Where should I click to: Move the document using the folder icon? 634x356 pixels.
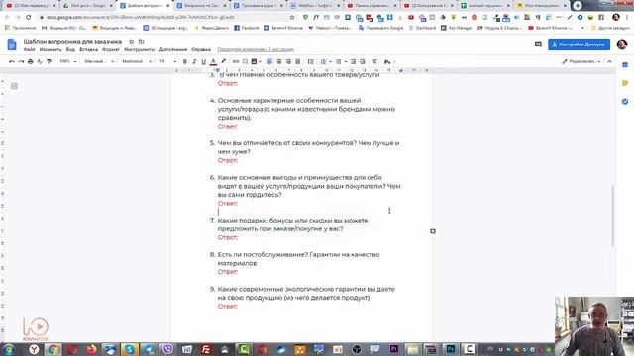point(141,42)
